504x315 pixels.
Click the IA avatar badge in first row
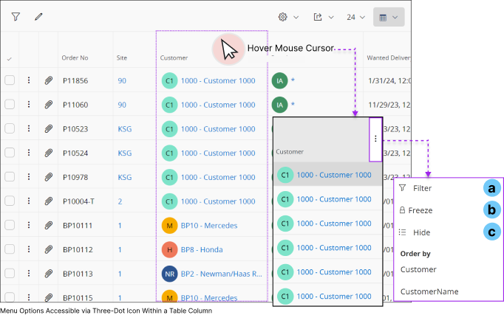279,80
